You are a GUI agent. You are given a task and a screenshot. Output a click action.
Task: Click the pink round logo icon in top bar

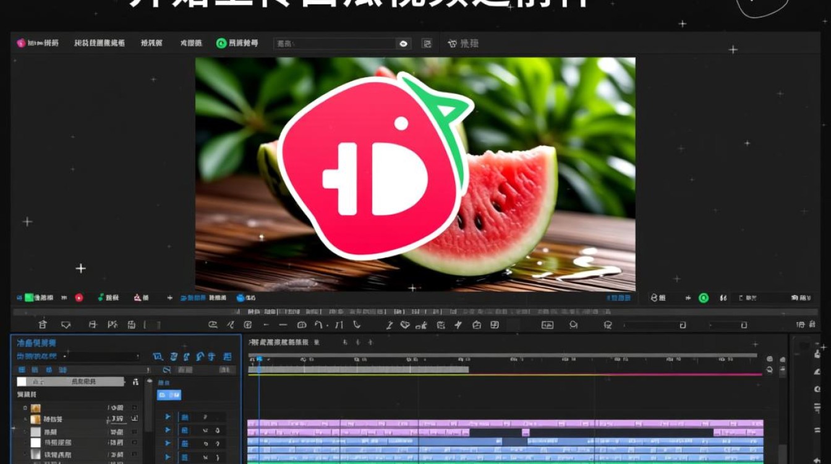21,43
